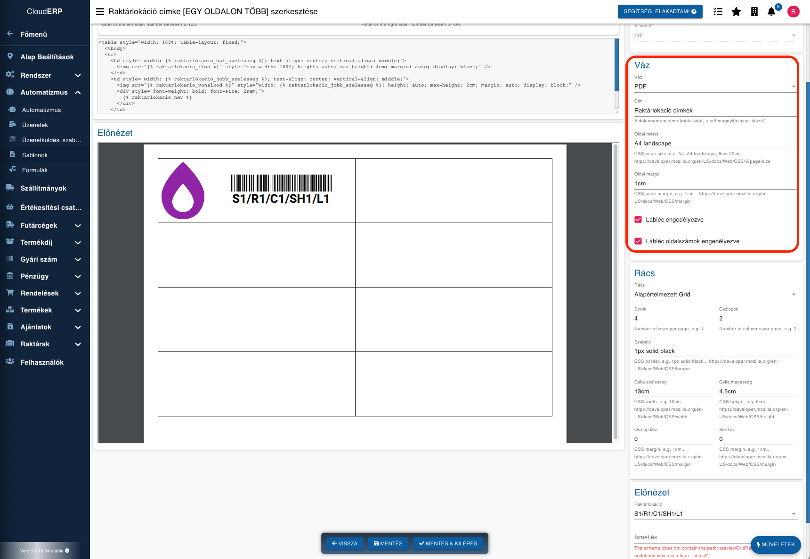Open Sablonok in the sidebar
810x559 pixels.
tap(35, 155)
